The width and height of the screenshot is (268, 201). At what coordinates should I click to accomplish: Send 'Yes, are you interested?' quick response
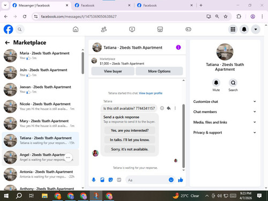click(x=130, y=130)
